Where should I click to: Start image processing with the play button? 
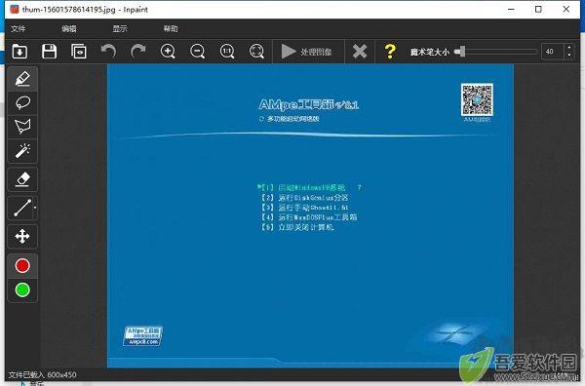[x=307, y=52]
